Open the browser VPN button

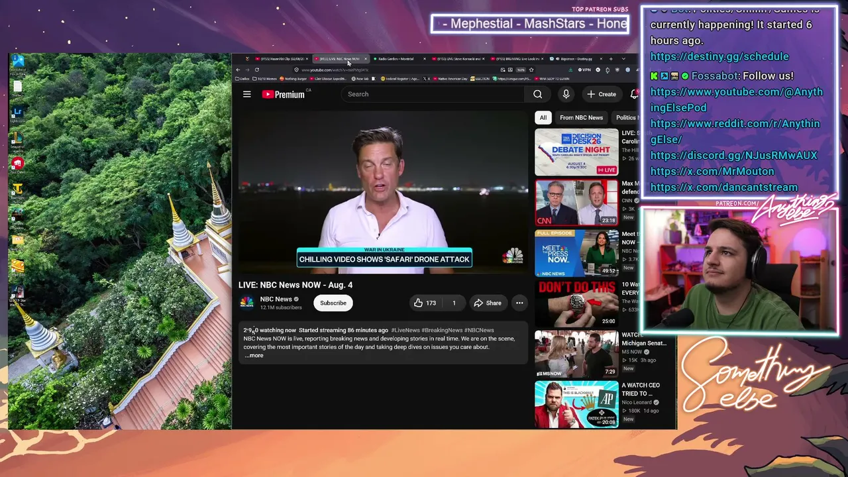tap(584, 70)
